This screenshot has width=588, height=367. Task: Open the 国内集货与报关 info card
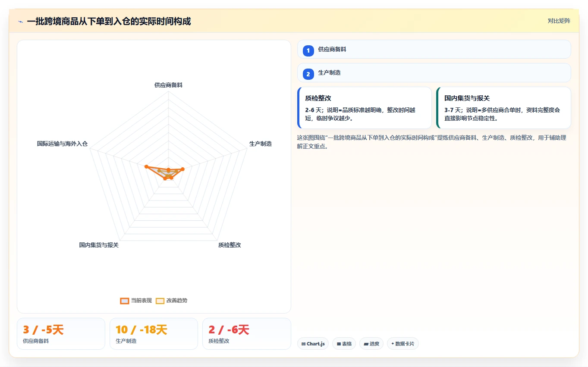[503, 108]
